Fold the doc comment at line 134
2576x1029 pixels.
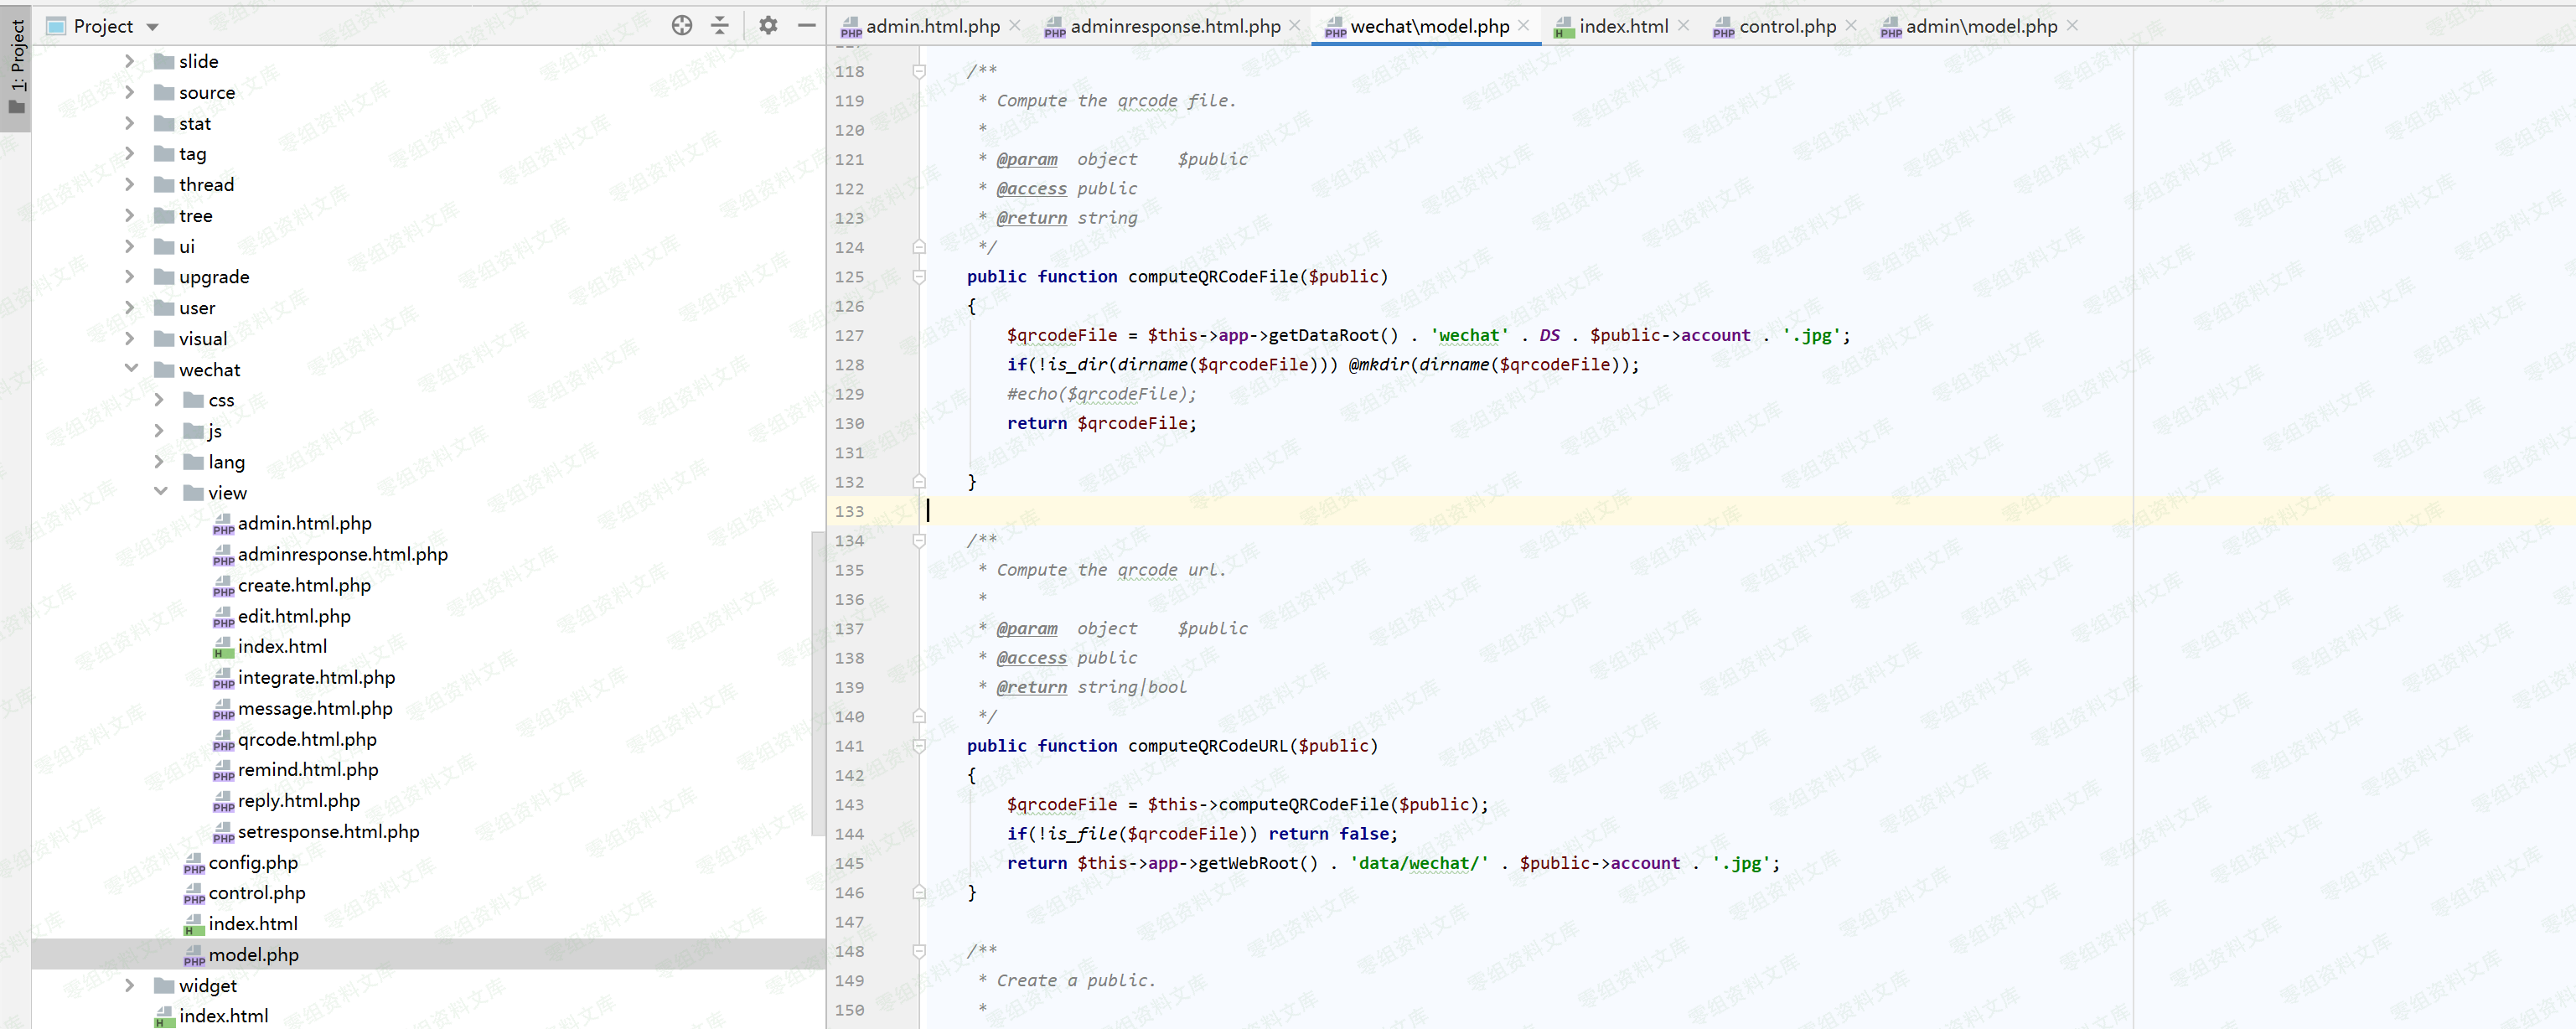(919, 541)
